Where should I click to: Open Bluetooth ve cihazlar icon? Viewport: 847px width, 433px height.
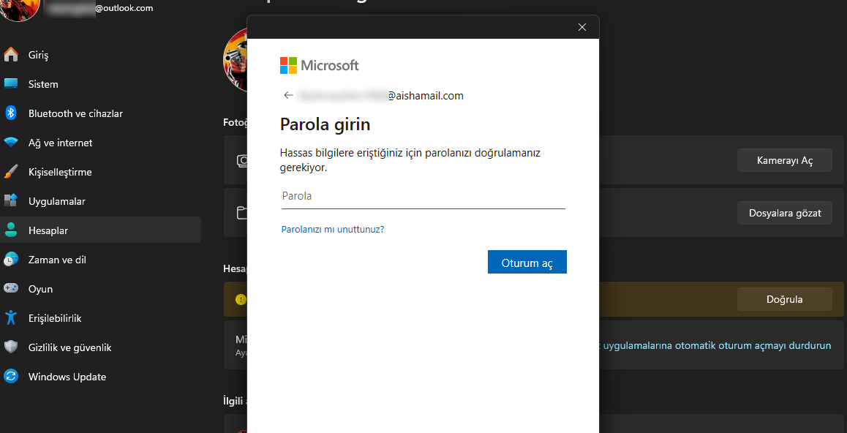pos(11,113)
